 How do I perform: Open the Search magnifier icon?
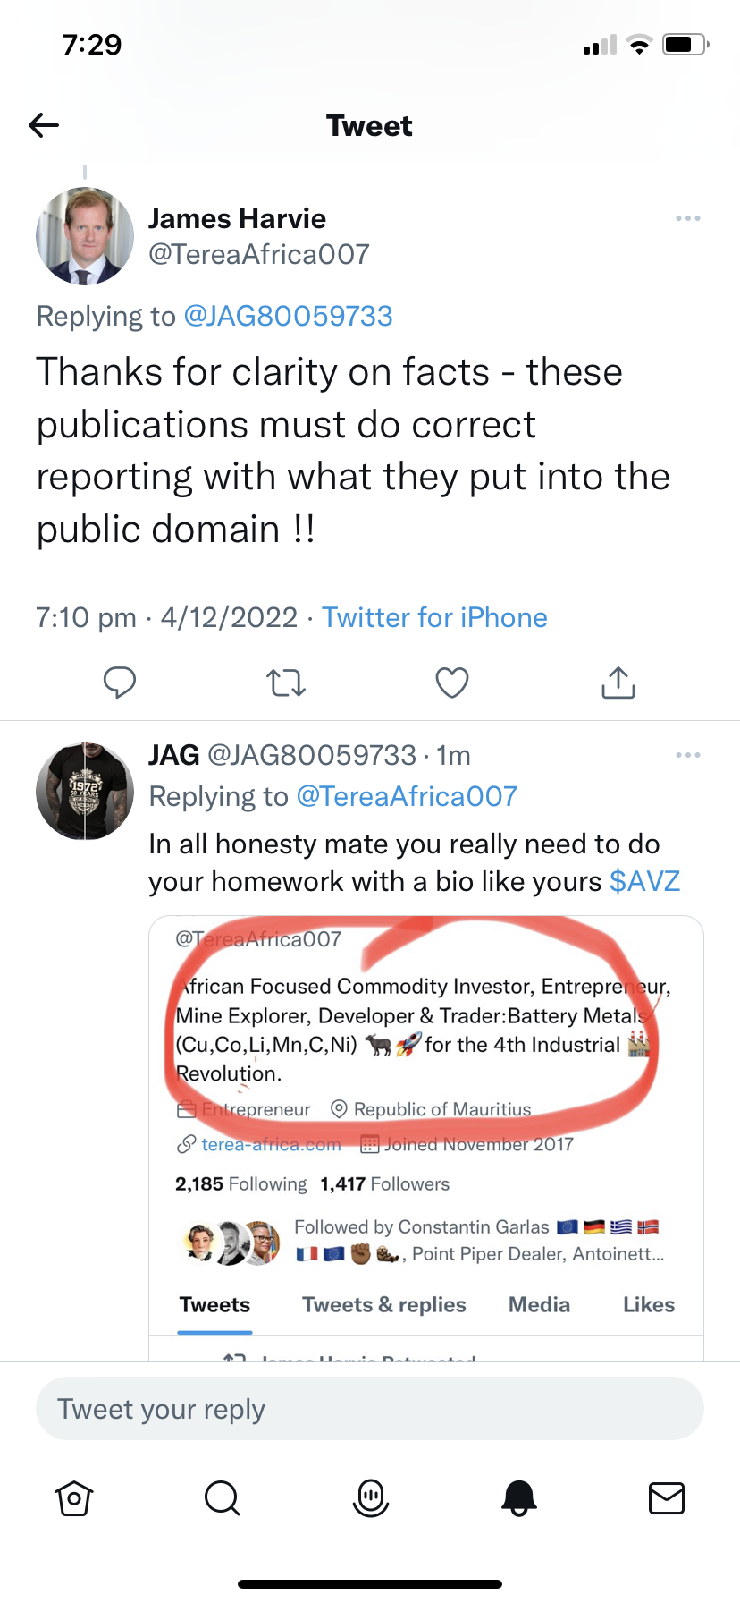coord(222,1497)
